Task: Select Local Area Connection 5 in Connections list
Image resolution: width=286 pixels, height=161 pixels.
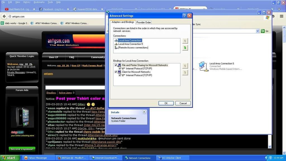Action: tap(130, 44)
